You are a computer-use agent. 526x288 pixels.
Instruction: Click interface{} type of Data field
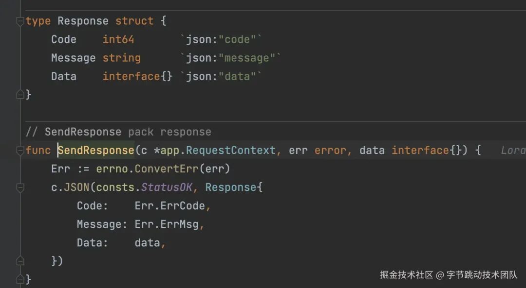click(137, 76)
